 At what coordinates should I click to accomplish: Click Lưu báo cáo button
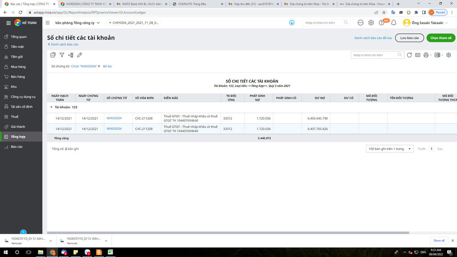(410, 38)
